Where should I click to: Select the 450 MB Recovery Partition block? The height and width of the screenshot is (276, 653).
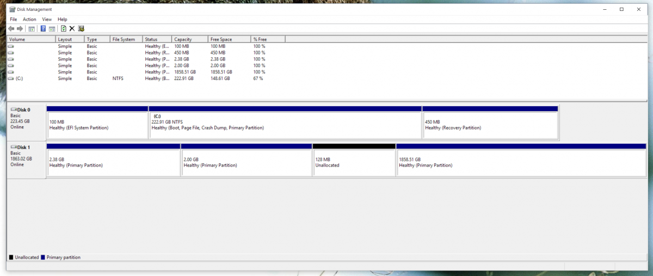tap(490, 125)
